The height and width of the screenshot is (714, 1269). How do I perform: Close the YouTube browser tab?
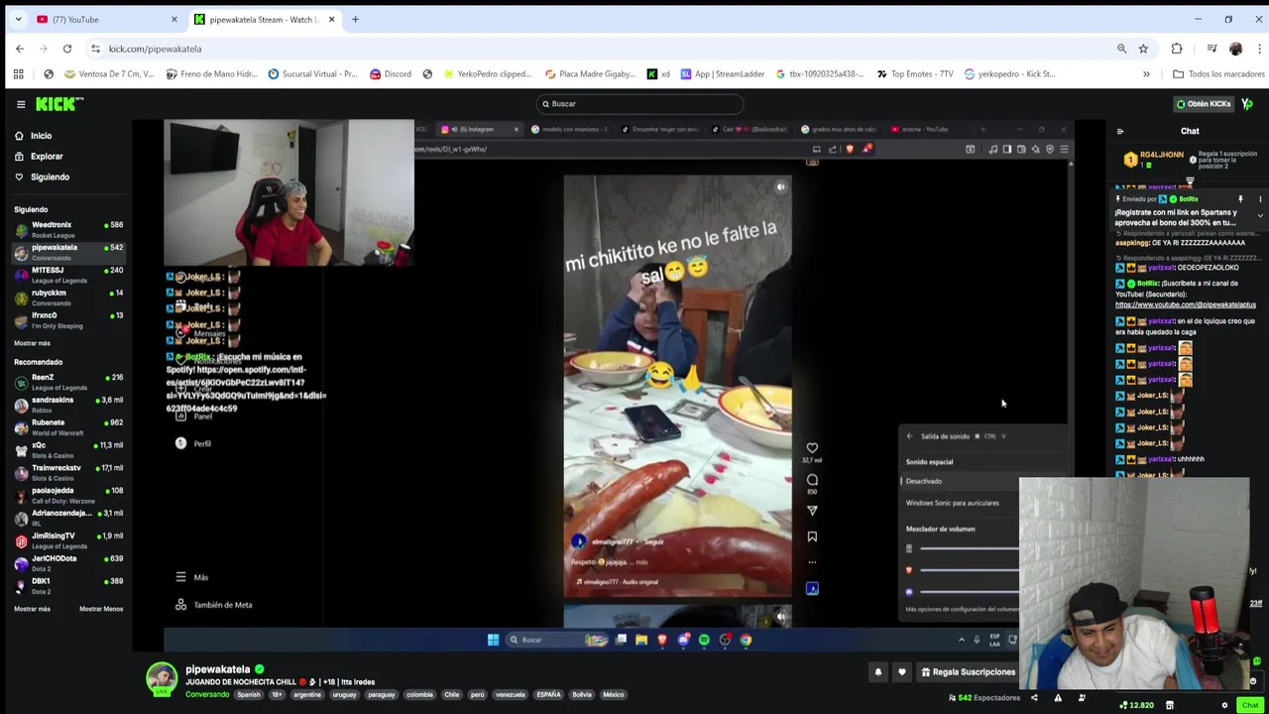174,19
